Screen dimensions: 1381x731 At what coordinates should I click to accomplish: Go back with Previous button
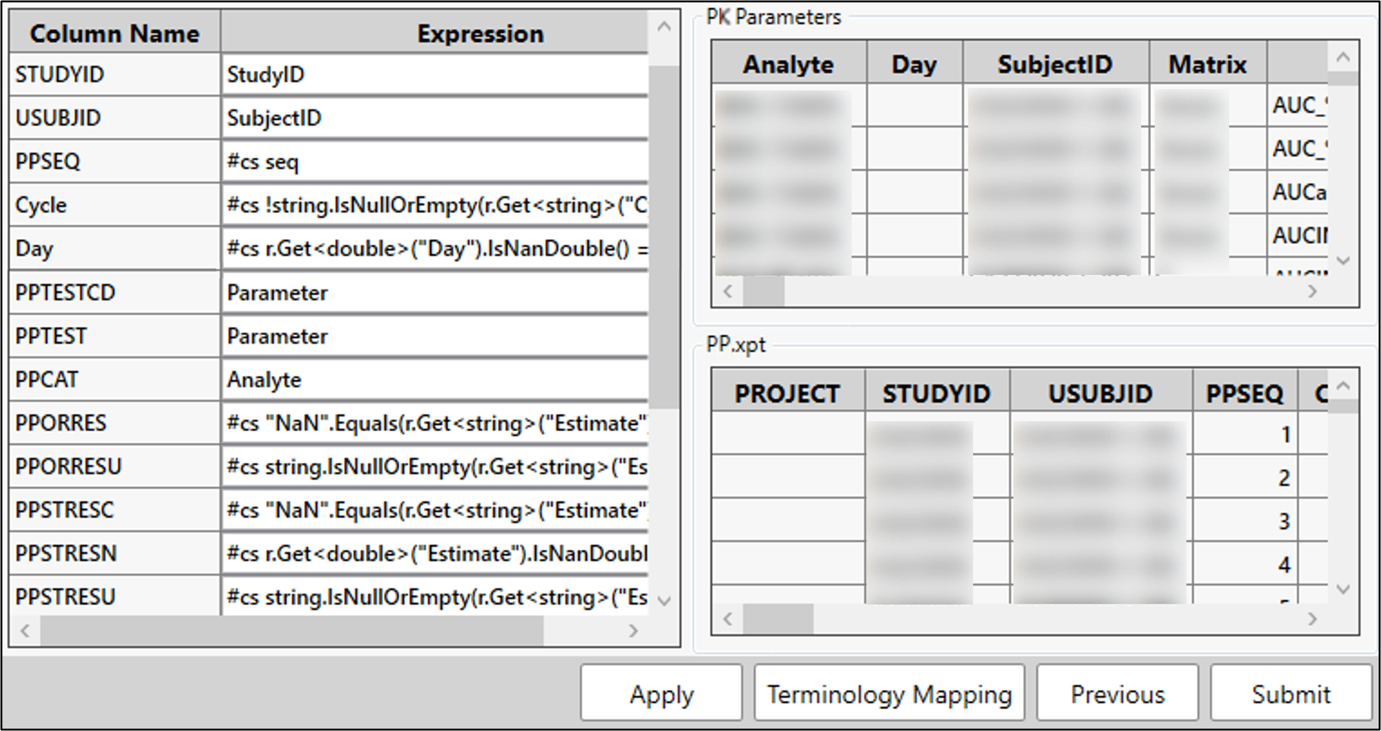tap(1117, 694)
